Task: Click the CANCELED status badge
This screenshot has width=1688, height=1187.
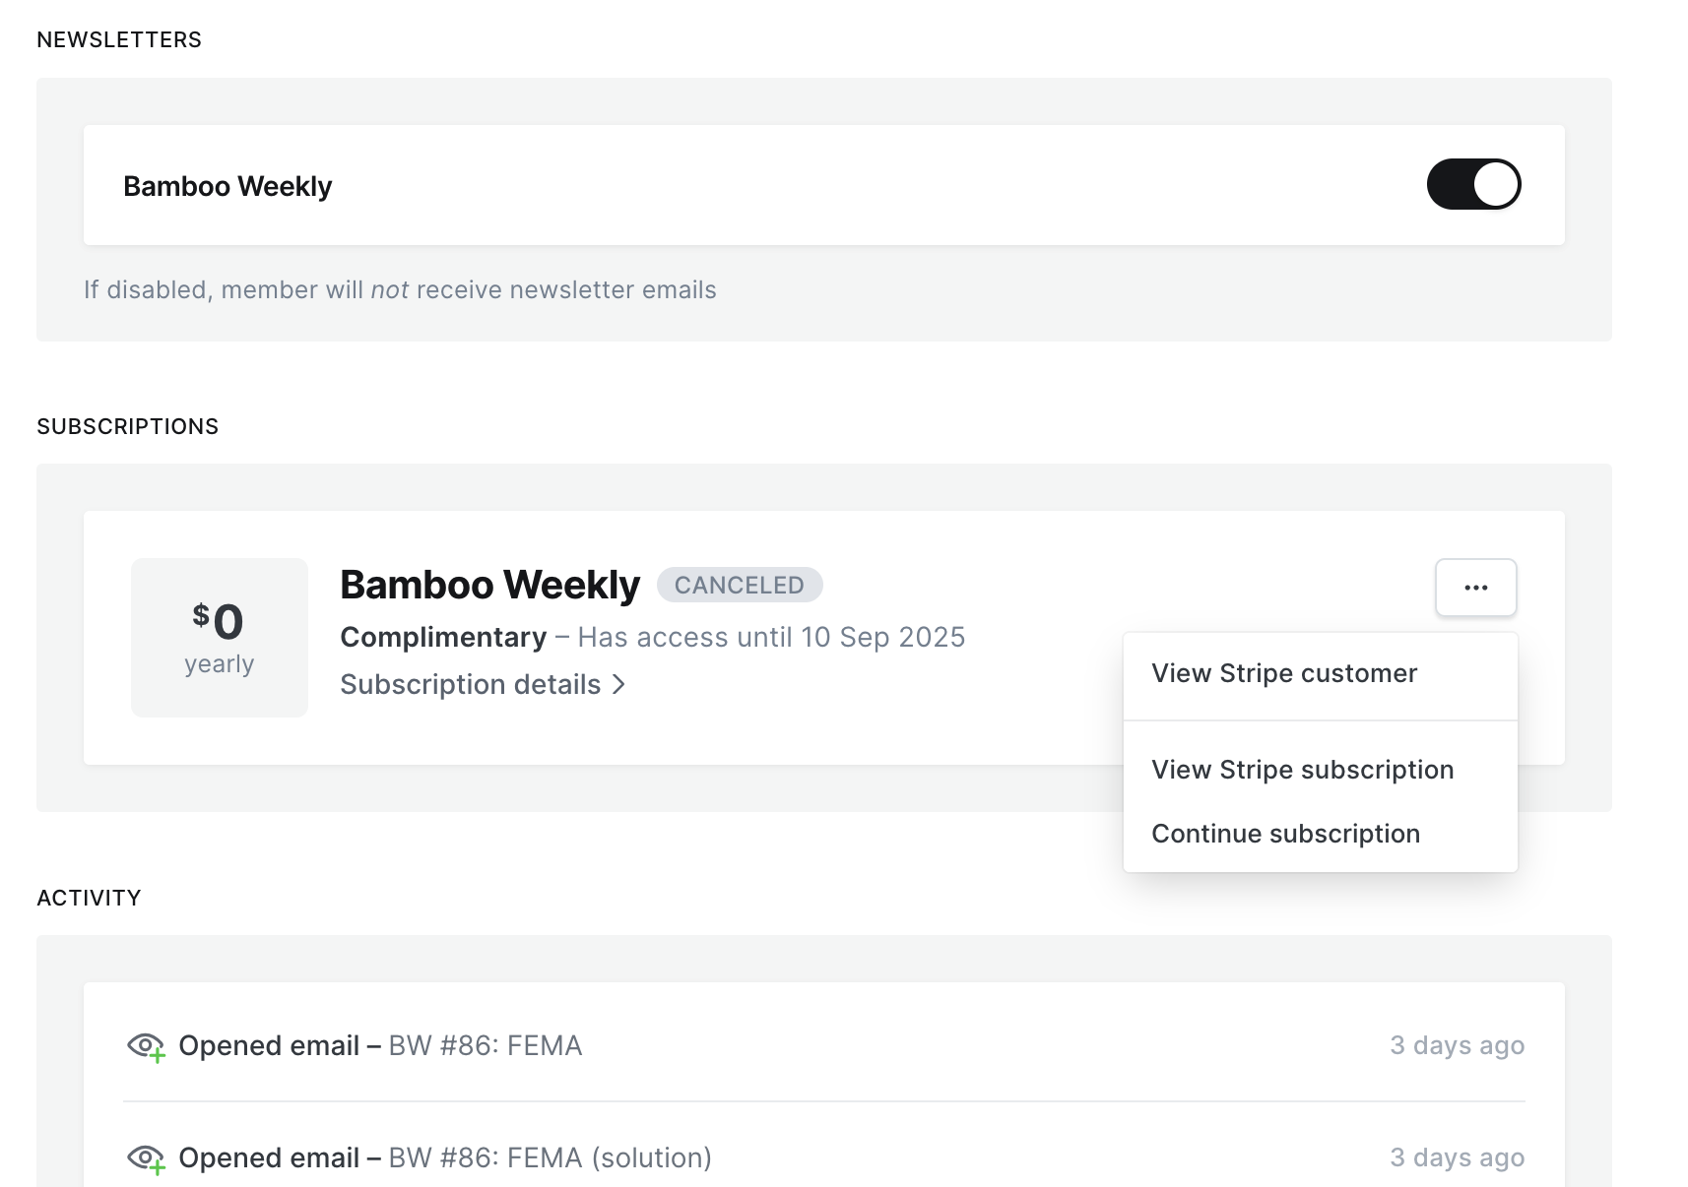Action: [739, 586]
